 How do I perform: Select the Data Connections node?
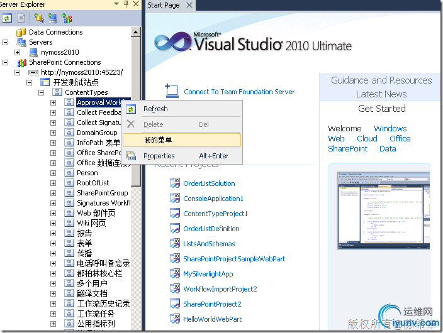[55, 32]
